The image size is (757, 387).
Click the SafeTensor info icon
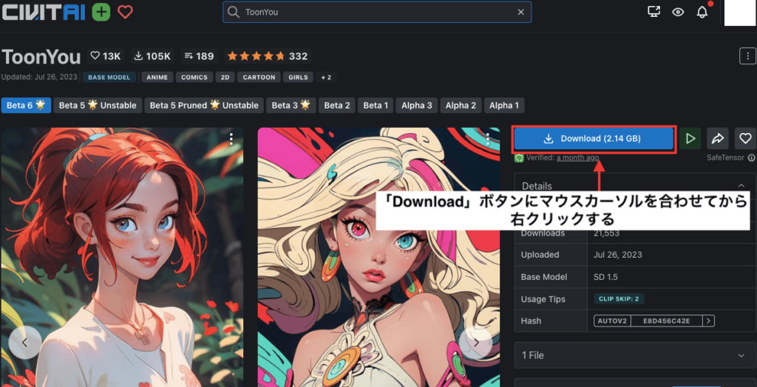click(751, 158)
